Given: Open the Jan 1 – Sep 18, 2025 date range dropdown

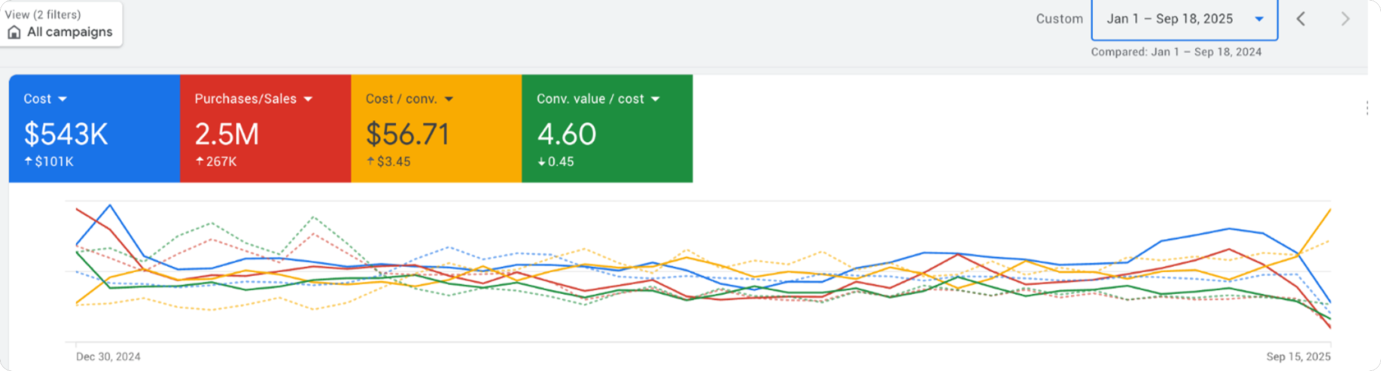Looking at the screenshot, I should pos(1184,20).
